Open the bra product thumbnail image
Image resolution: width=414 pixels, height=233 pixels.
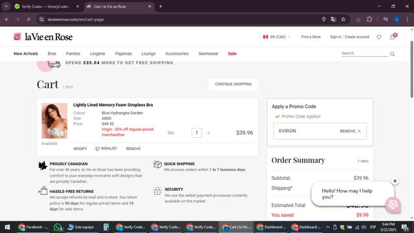[x=54, y=121]
